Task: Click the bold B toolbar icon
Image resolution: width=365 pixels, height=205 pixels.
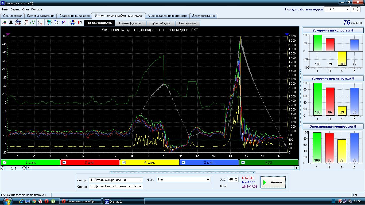Action: tap(11, 22)
